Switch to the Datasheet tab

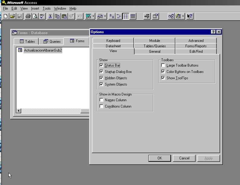(x=113, y=46)
